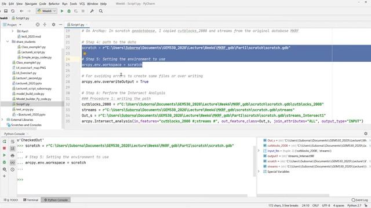Attach debugger to the Python console

(4, 162)
